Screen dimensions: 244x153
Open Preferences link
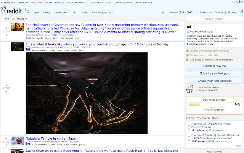point(206,13)
